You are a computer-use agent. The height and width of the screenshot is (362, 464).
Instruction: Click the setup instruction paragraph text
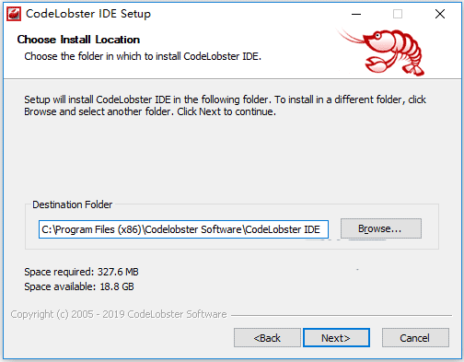[225, 106]
